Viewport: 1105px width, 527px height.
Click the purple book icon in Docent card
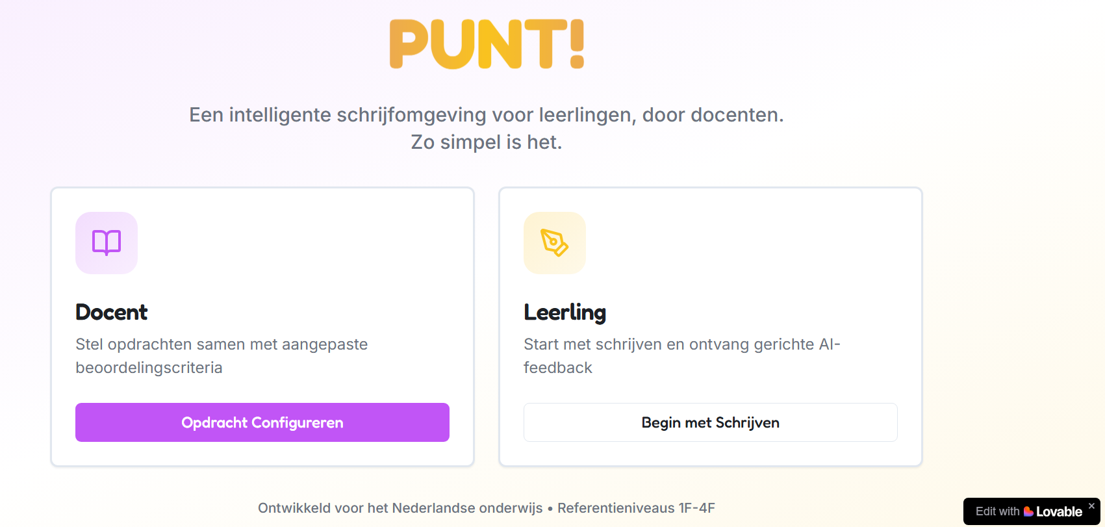(107, 242)
